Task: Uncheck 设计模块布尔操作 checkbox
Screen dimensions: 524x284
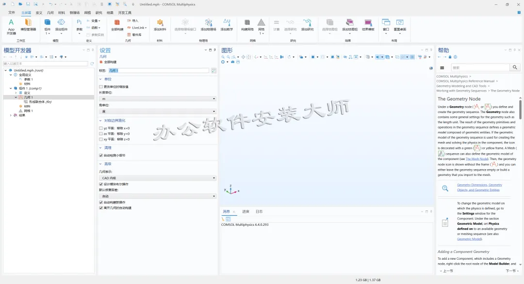Action: click(101, 184)
